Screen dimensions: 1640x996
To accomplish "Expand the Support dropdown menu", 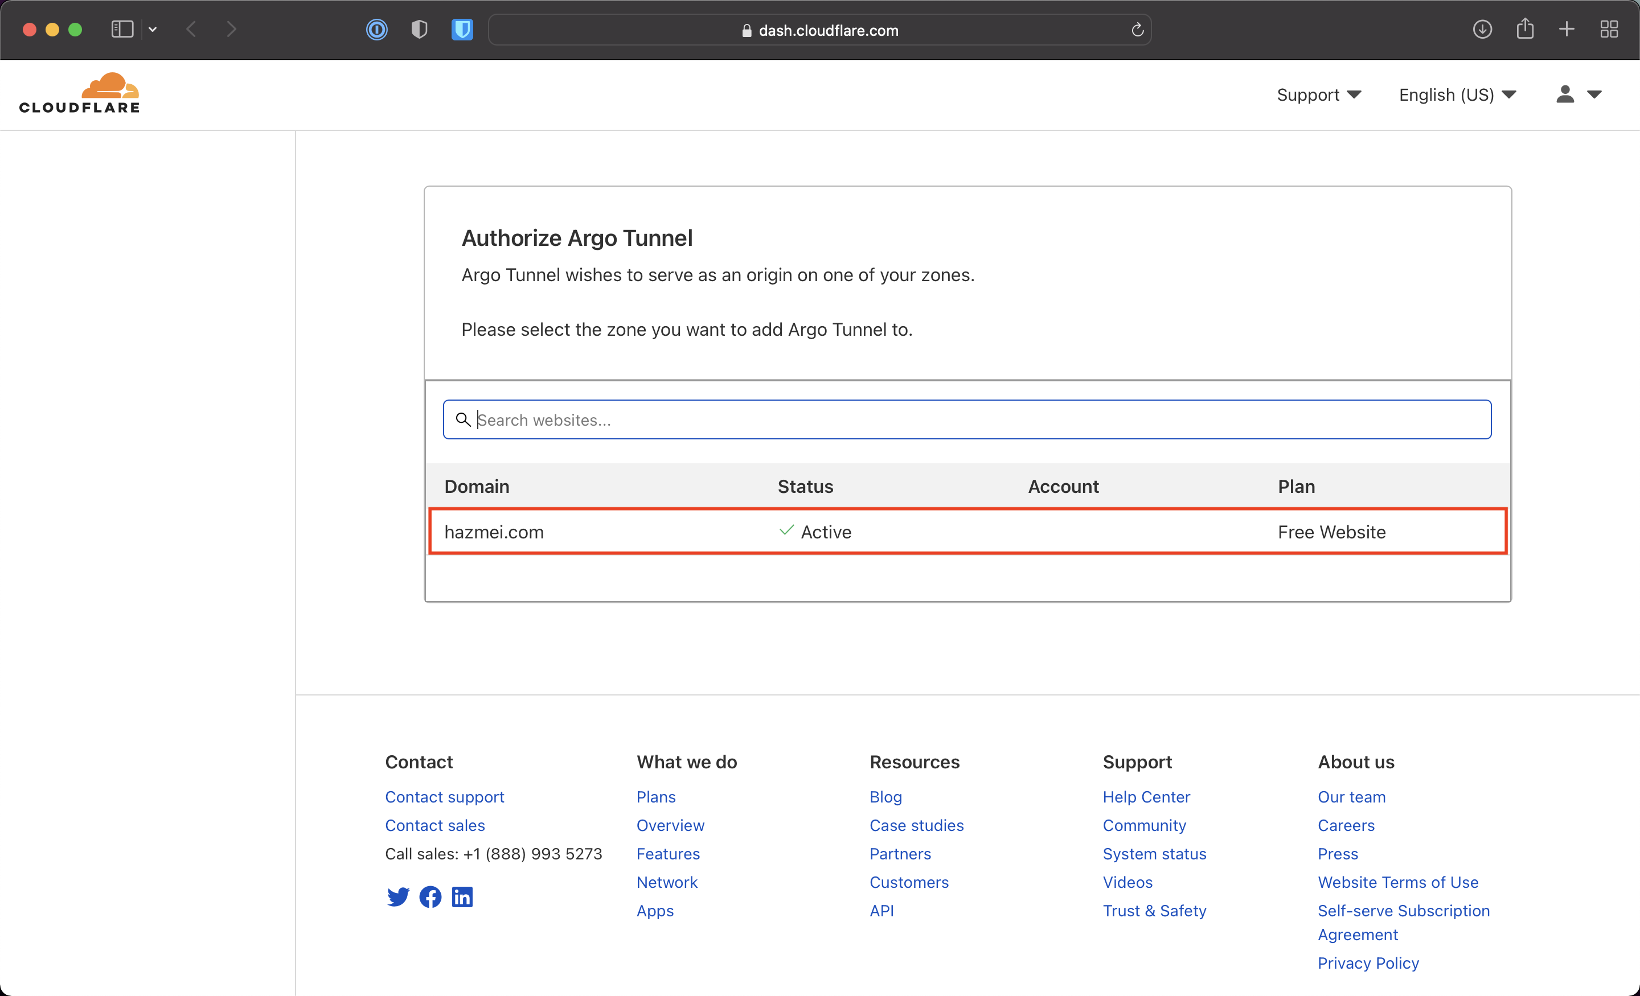I will pyautogui.click(x=1318, y=95).
